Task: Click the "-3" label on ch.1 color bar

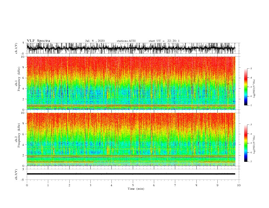Action: tap(251, 68)
